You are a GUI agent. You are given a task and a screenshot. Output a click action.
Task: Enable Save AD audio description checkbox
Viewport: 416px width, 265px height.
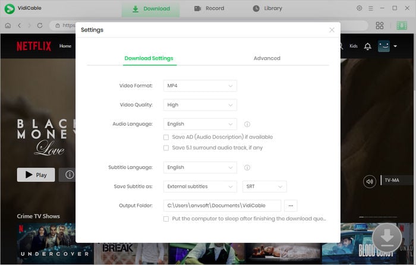(166, 137)
